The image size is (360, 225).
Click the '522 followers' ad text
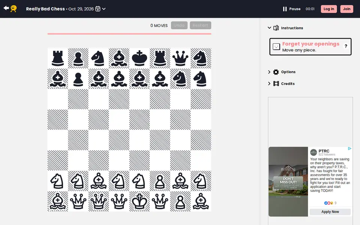click(327, 154)
